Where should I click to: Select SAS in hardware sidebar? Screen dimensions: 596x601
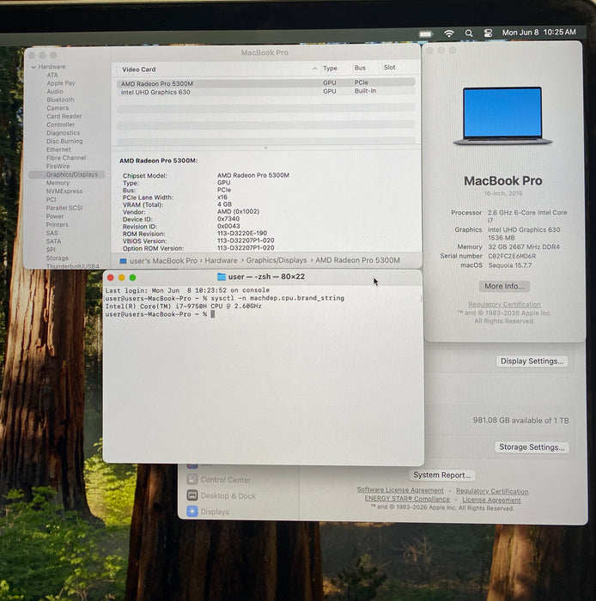(x=52, y=233)
